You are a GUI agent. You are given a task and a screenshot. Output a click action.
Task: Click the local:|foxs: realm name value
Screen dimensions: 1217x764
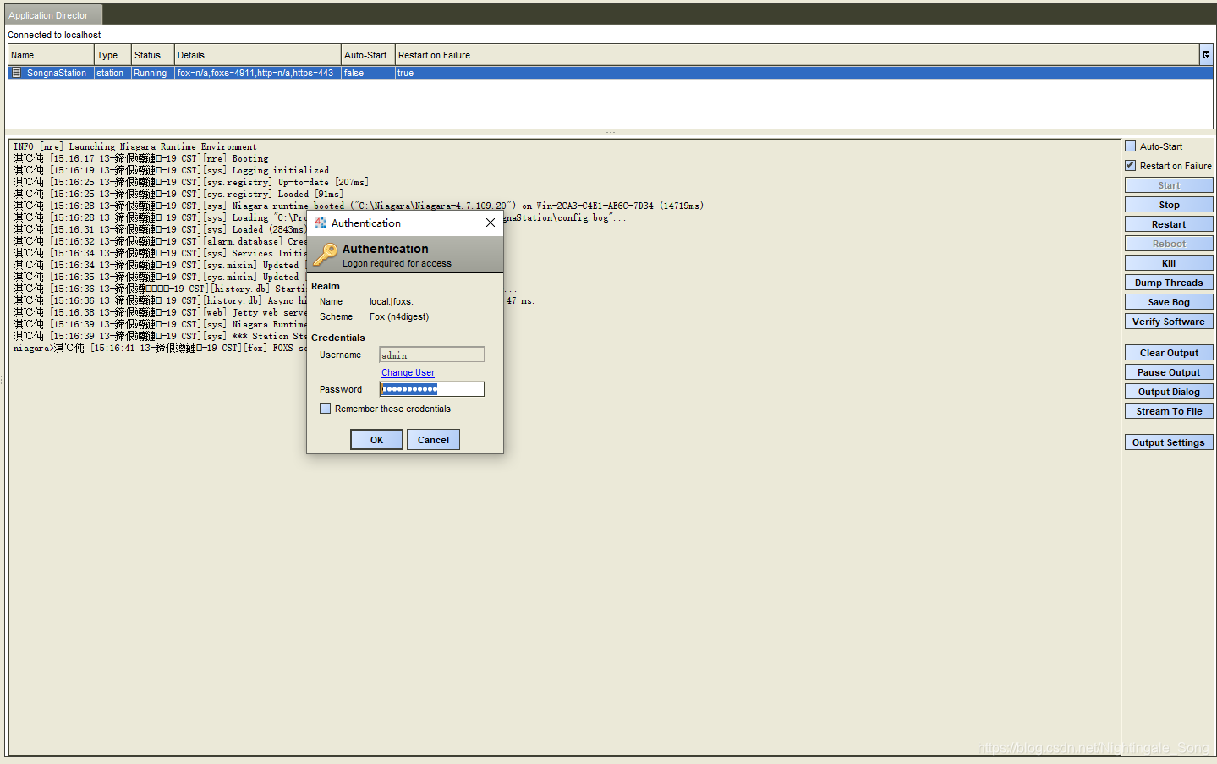pyautogui.click(x=392, y=301)
